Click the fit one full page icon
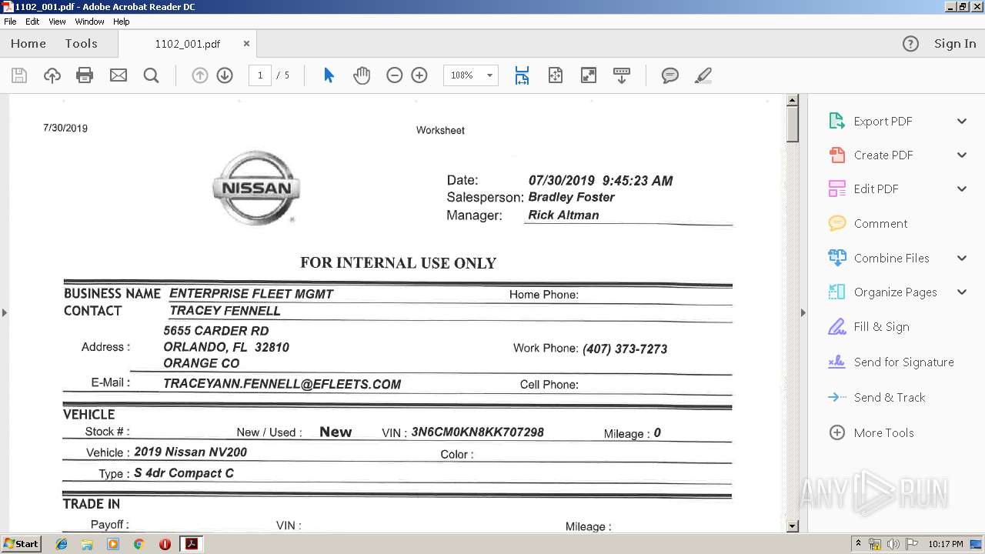The height and width of the screenshot is (554, 985). 556,75
